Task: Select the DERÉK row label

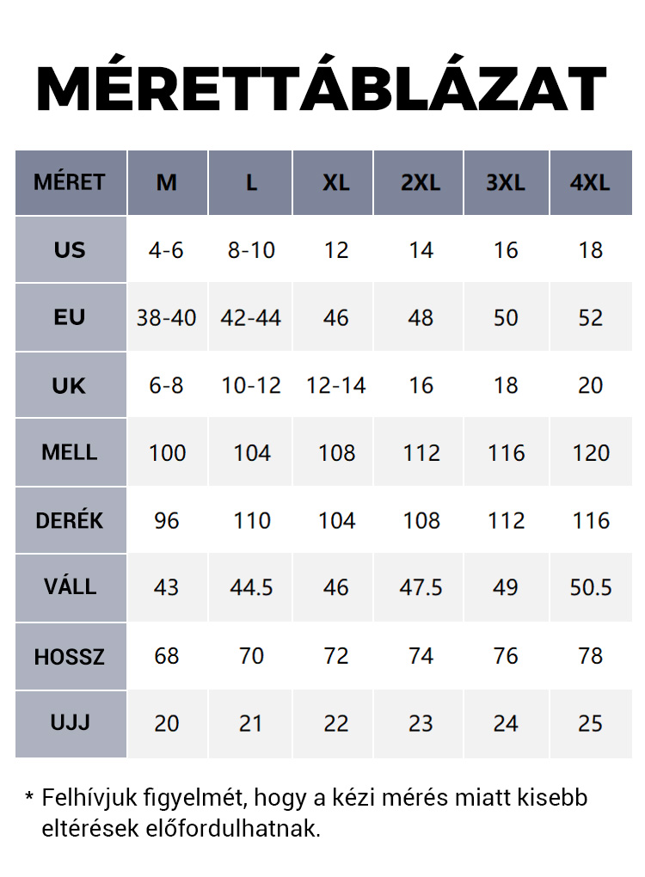Action: (x=71, y=520)
